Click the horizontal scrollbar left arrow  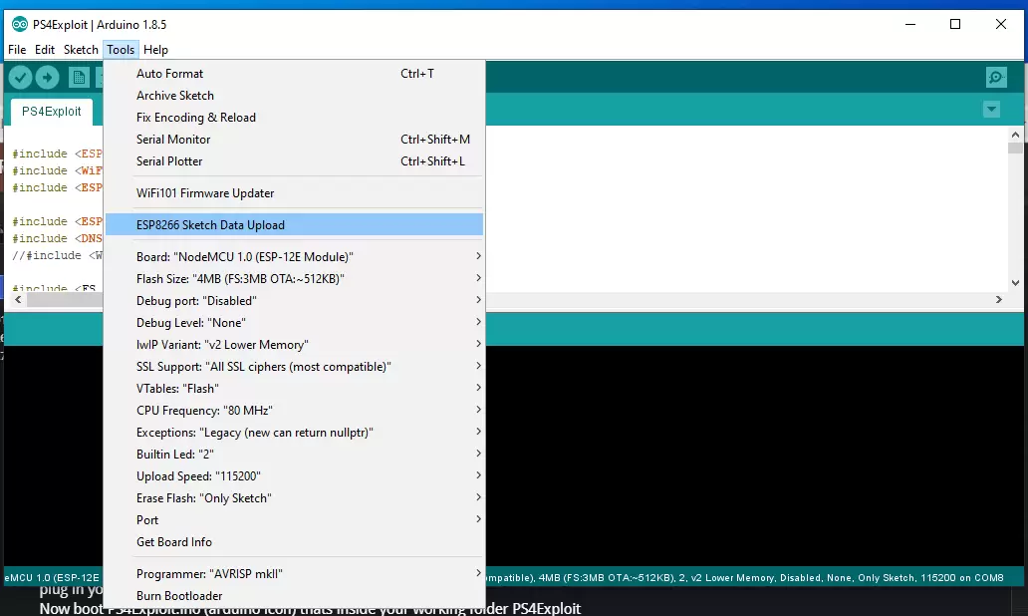point(18,300)
